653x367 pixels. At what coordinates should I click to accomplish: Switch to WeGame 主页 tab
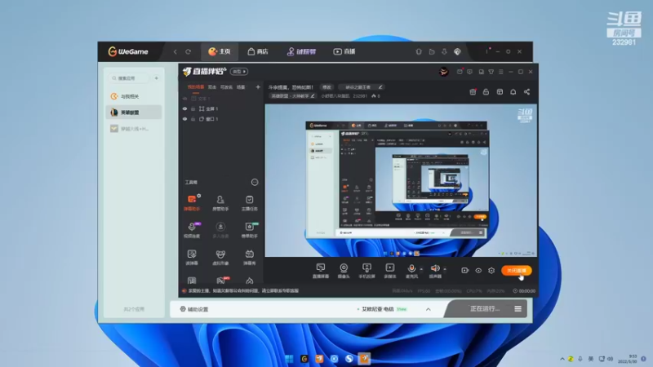(220, 51)
